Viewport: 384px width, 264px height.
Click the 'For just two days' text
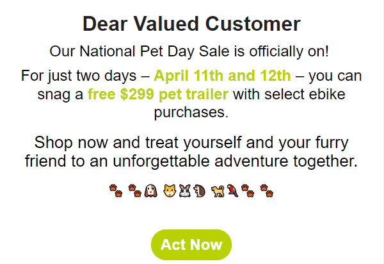(x=79, y=76)
